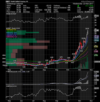Click the tallest green volume bar in November

(x=87, y=63)
